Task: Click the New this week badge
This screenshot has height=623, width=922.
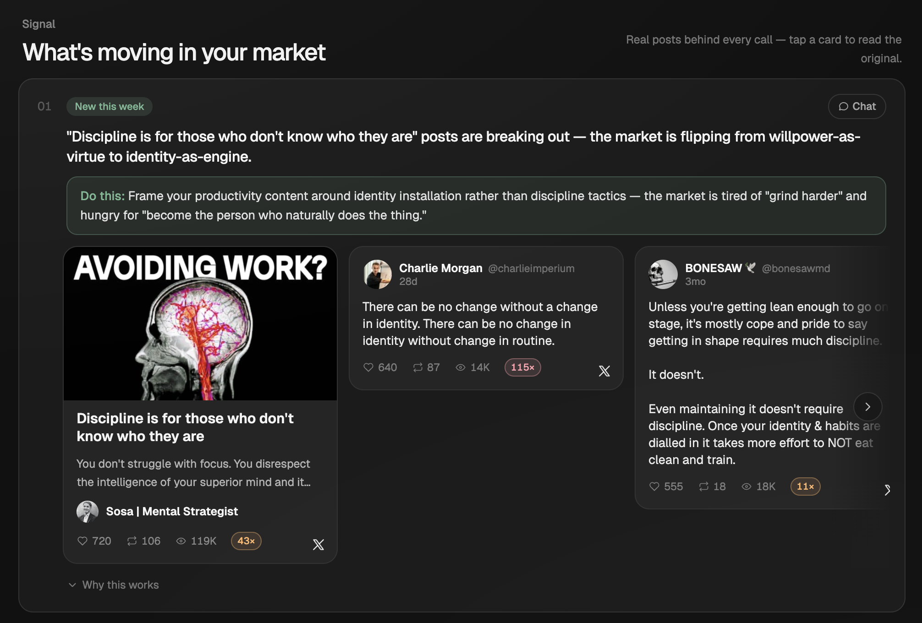Action: [x=110, y=106]
